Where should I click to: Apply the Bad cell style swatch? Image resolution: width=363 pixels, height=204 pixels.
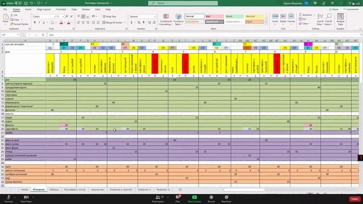214,16
